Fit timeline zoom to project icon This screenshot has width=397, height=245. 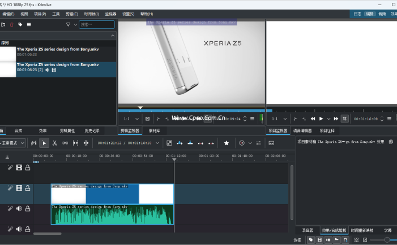tap(356, 240)
